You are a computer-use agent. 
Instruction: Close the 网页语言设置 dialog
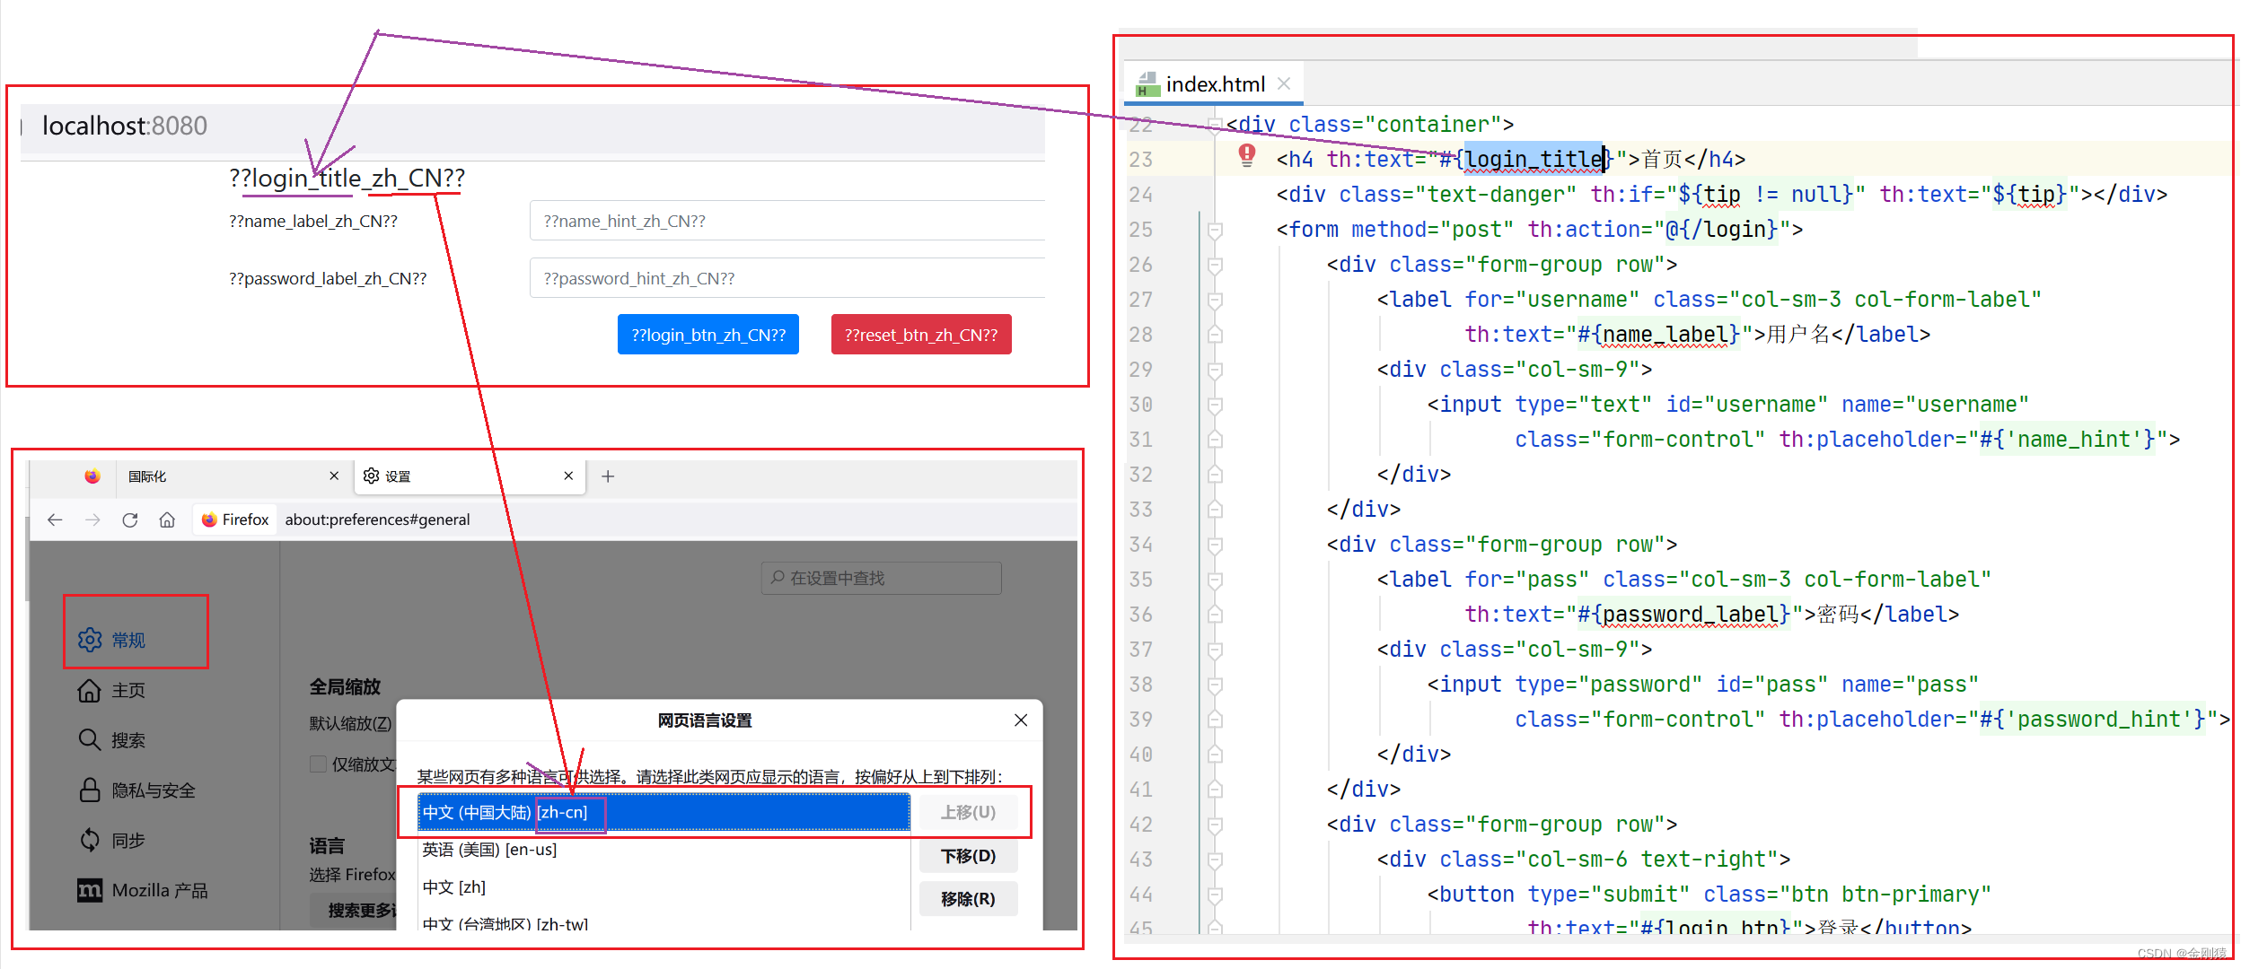(1021, 720)
